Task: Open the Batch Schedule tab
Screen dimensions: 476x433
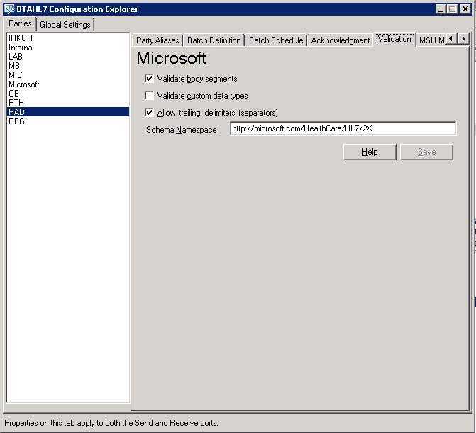Action: click(x=276, y=40)
